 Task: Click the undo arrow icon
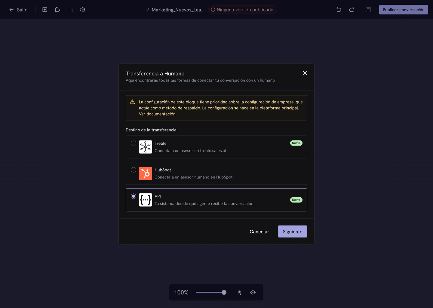point(339,10)
